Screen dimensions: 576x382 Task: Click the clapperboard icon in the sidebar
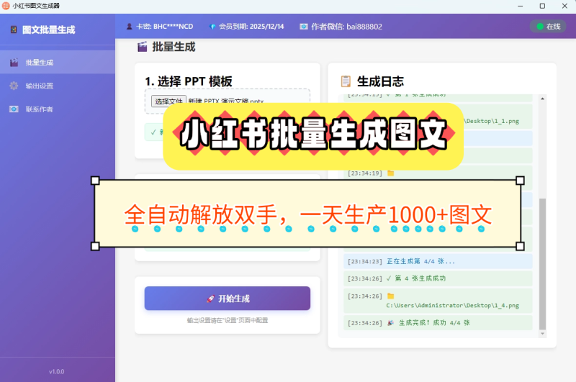pyautogui.click(x=14, y=63)
